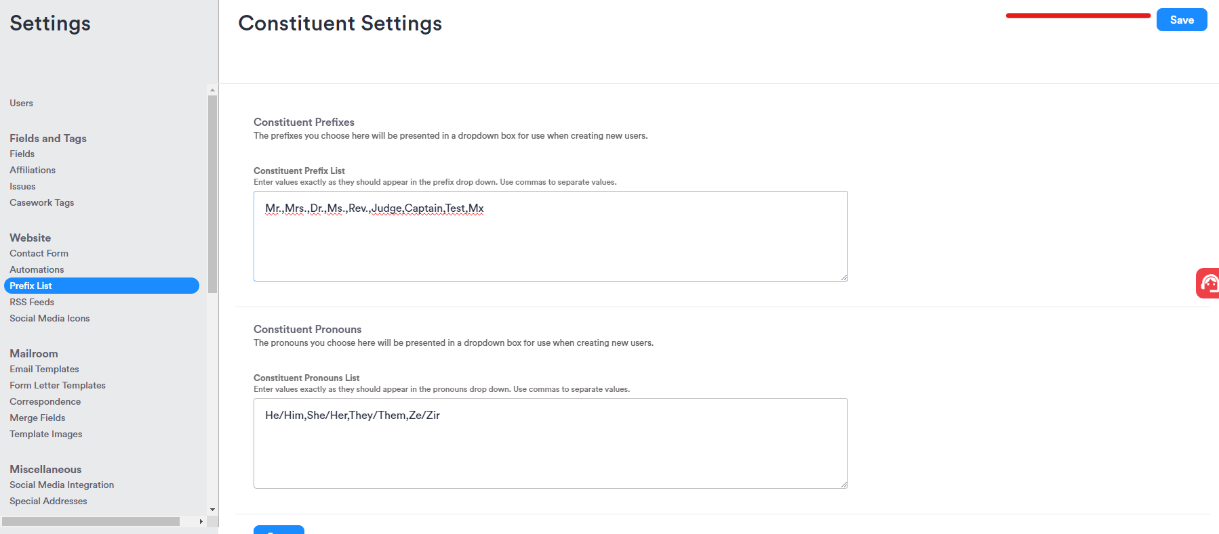Open the Social Media Icons settings
The width and height of the screenshot is (1219, 534).
coord(49,318)
